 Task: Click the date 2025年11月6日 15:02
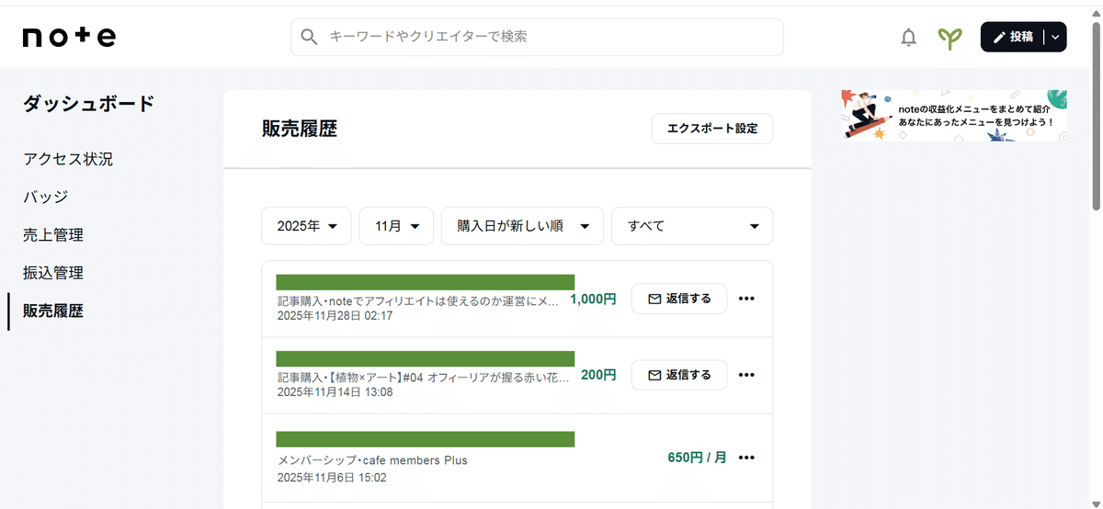332,478
